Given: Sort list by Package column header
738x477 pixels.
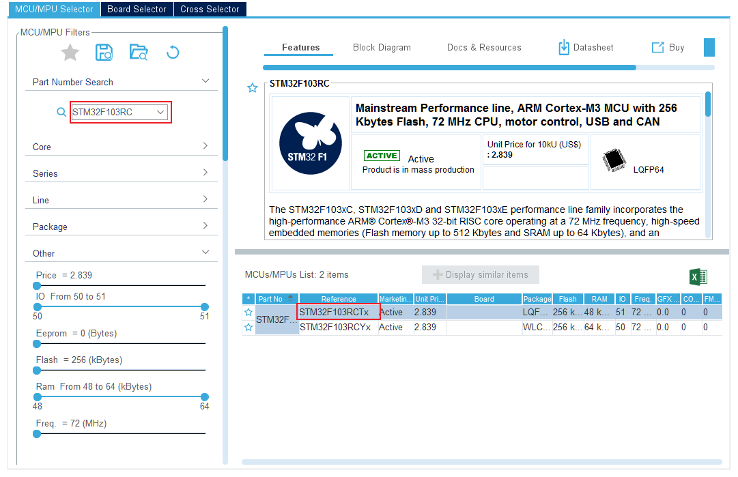Looking at the screenshot, I should click(537, 299).
